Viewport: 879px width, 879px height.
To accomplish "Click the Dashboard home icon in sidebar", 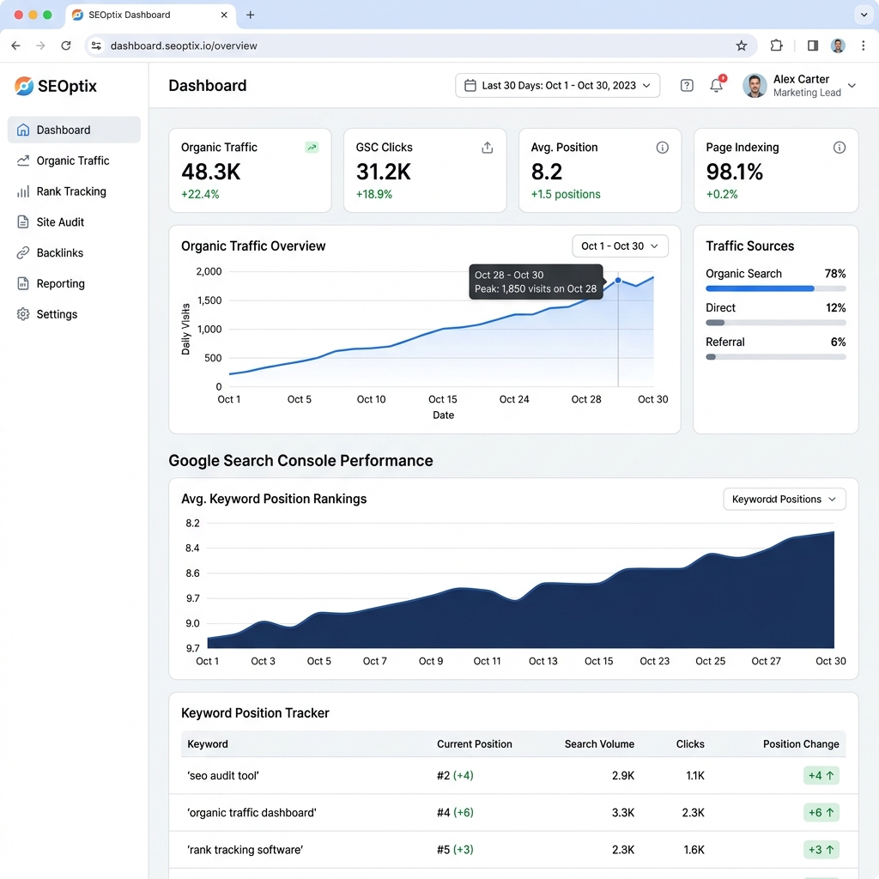I will coord(23,130).
